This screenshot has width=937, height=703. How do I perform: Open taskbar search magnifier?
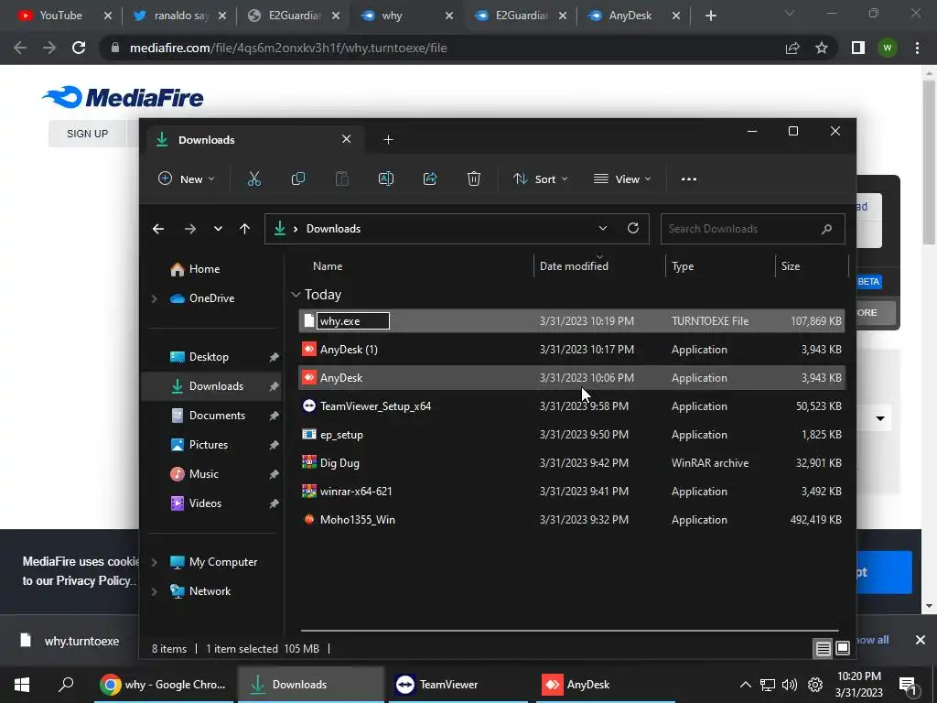tap(66, 684)
